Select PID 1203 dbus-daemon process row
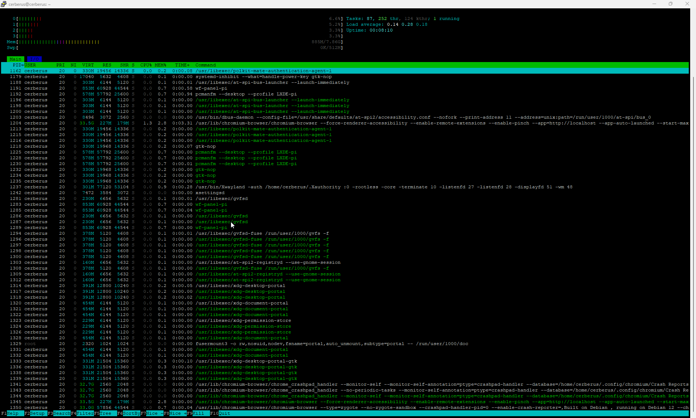The height and width of the screenshot is (418, 696). click(345, 117)
